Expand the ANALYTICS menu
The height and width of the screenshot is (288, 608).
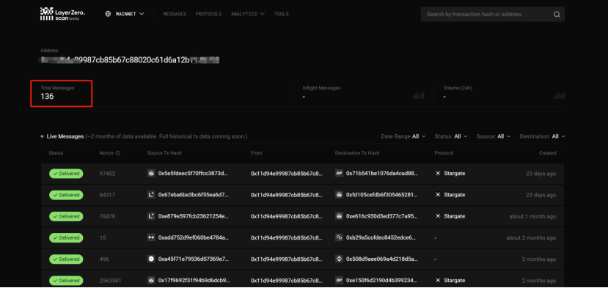248,14
